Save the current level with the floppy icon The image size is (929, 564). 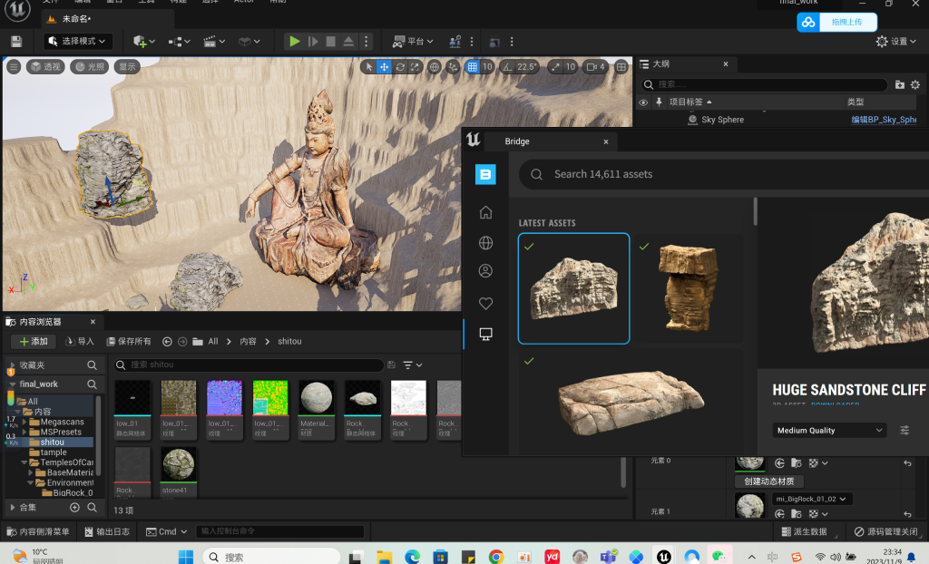[x=16, y=42]
